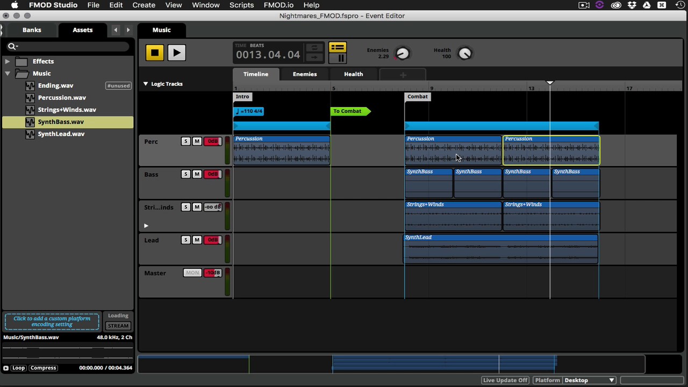Toggle loop playback icon beside time display
Viewport: 688px width, 387px height.
(314, 48)
